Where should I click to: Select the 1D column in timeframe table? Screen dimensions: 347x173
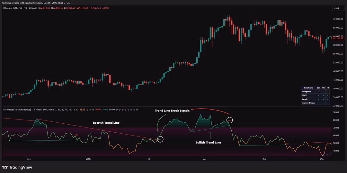327,88
